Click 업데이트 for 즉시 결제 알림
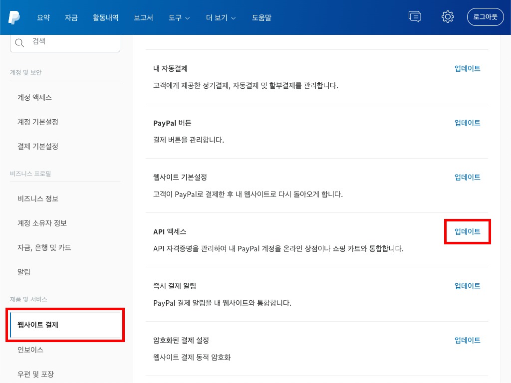The image size is (511, 383). click(467, 286)
